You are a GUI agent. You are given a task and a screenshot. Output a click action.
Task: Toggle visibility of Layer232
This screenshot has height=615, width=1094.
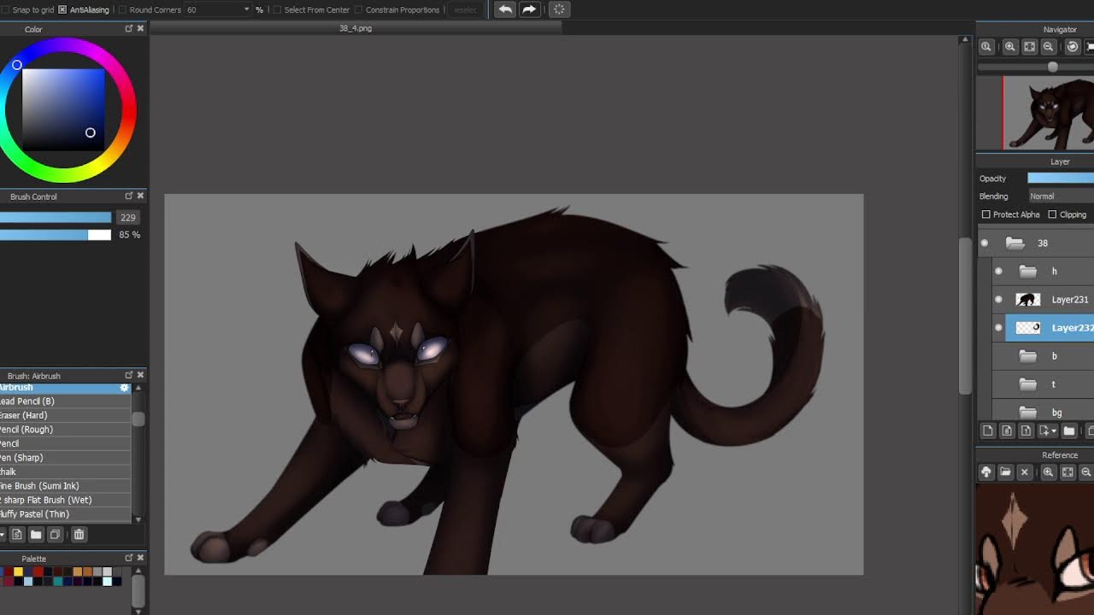tap(998, 328)
